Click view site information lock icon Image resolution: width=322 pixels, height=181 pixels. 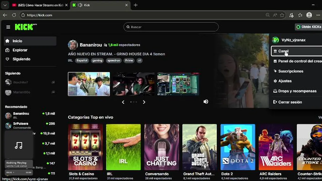[23, 15]
